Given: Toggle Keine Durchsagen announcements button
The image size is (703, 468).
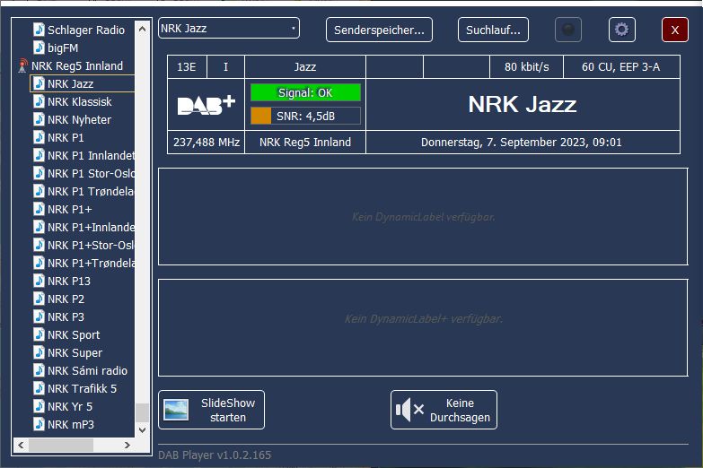Looking at the screenshot, I should 444,410.
